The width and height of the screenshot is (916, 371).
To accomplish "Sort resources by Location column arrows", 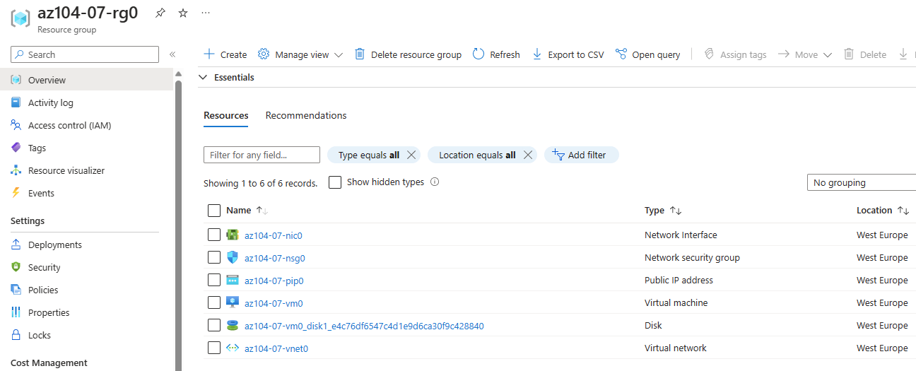I will click(x=903, y=211).
